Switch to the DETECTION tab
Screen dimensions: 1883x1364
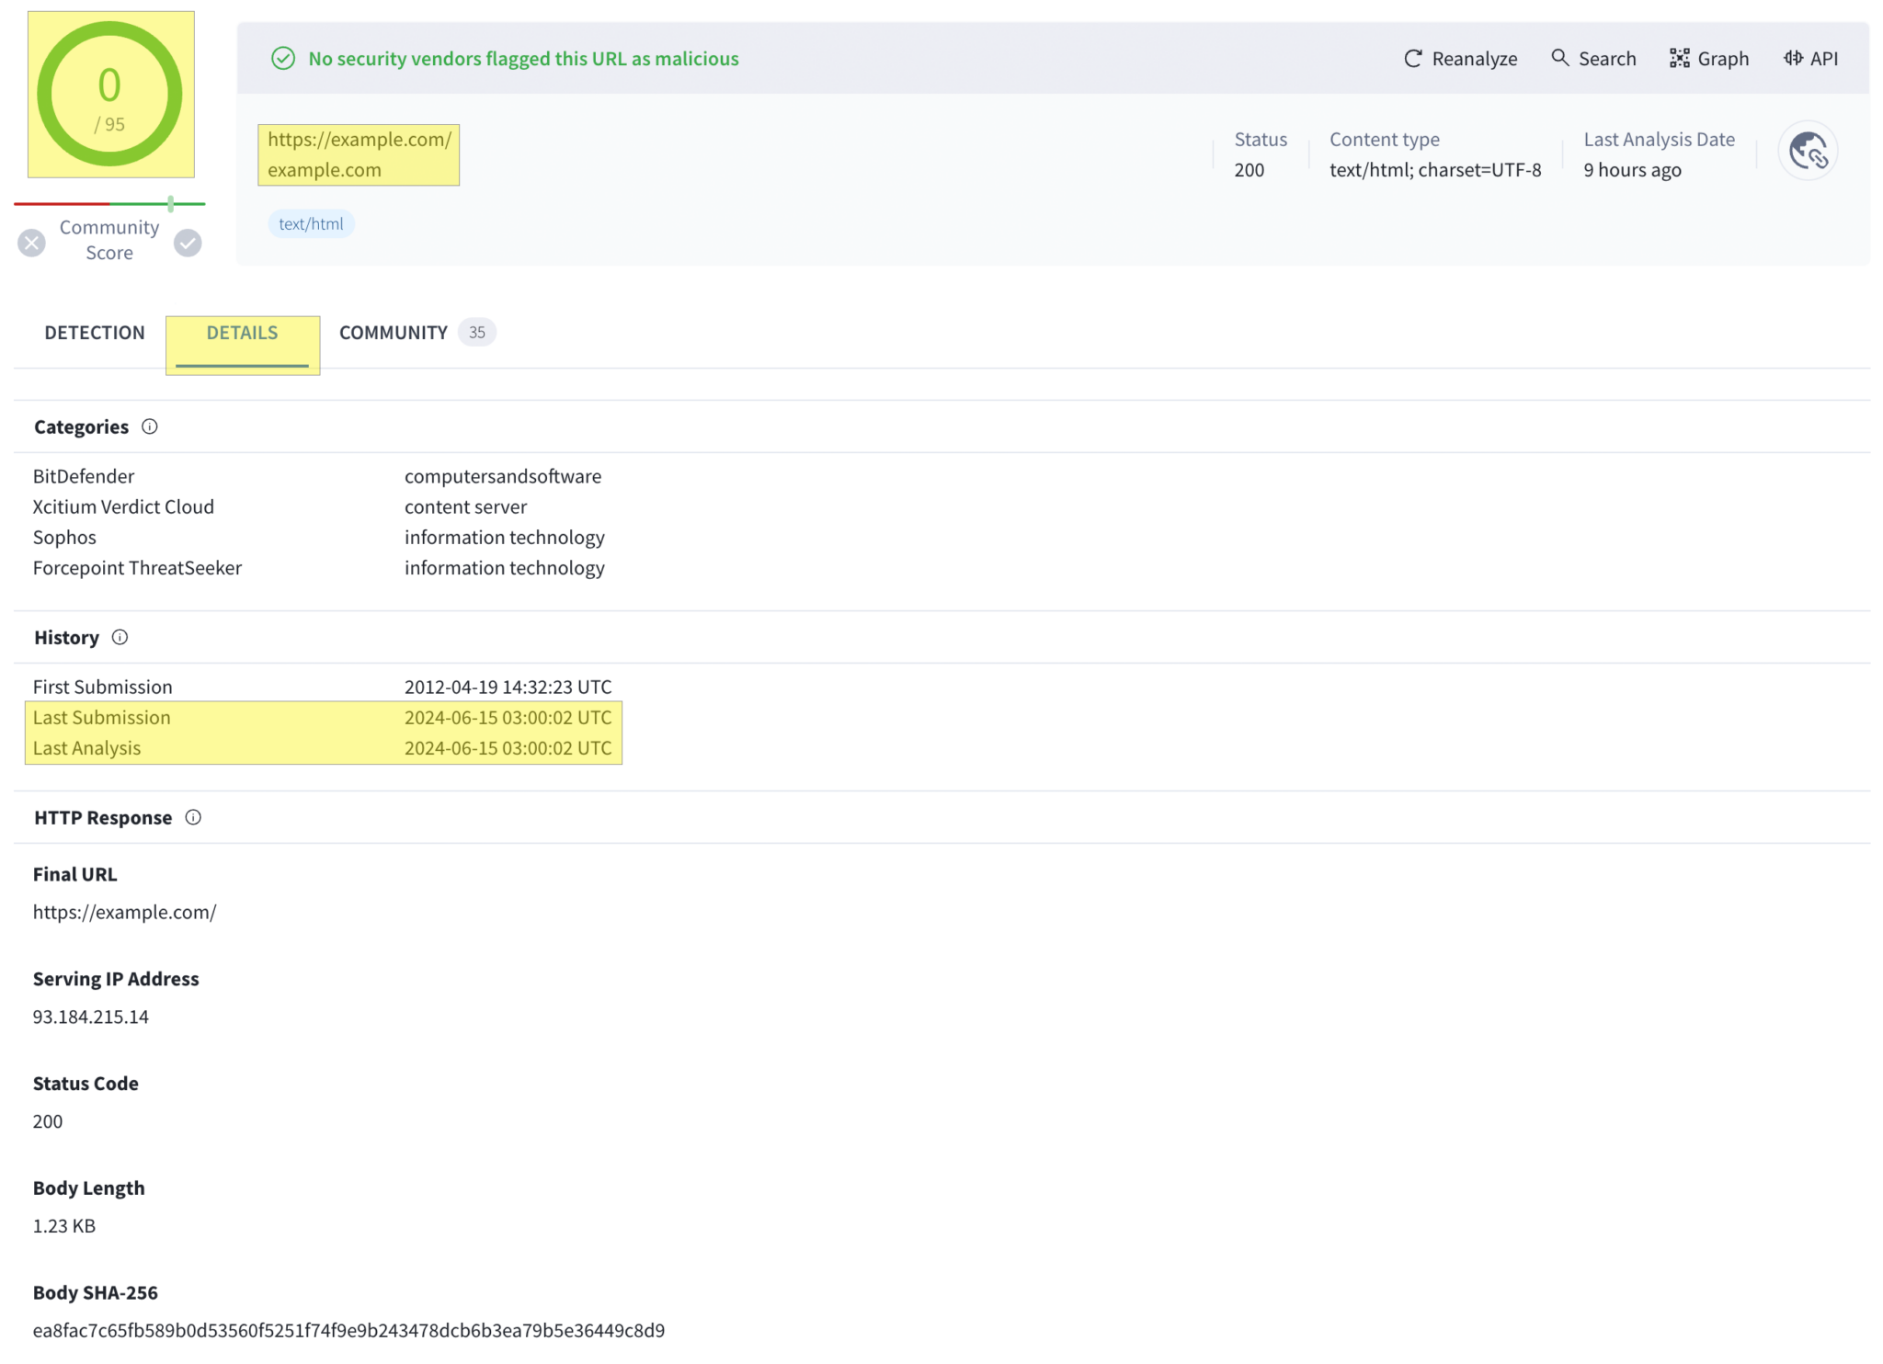coord(95,333)
